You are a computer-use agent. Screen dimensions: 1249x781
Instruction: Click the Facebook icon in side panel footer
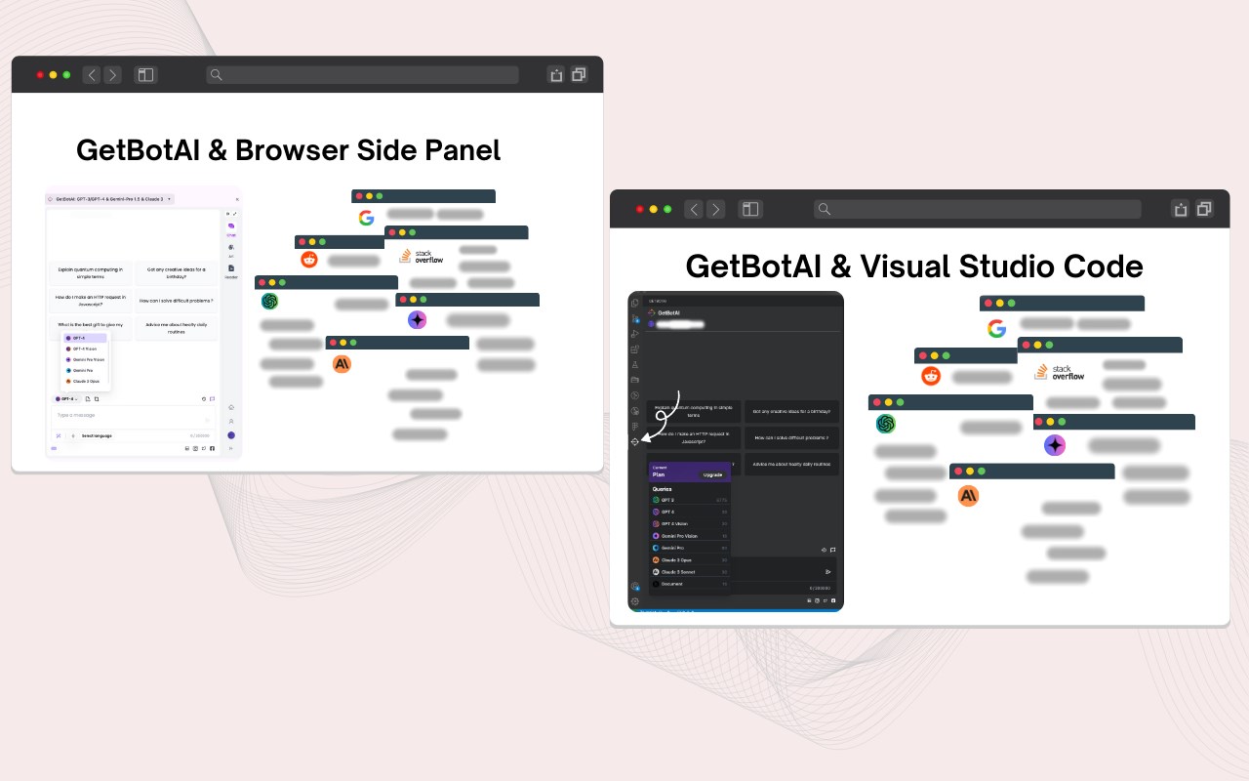coord(212,448)
